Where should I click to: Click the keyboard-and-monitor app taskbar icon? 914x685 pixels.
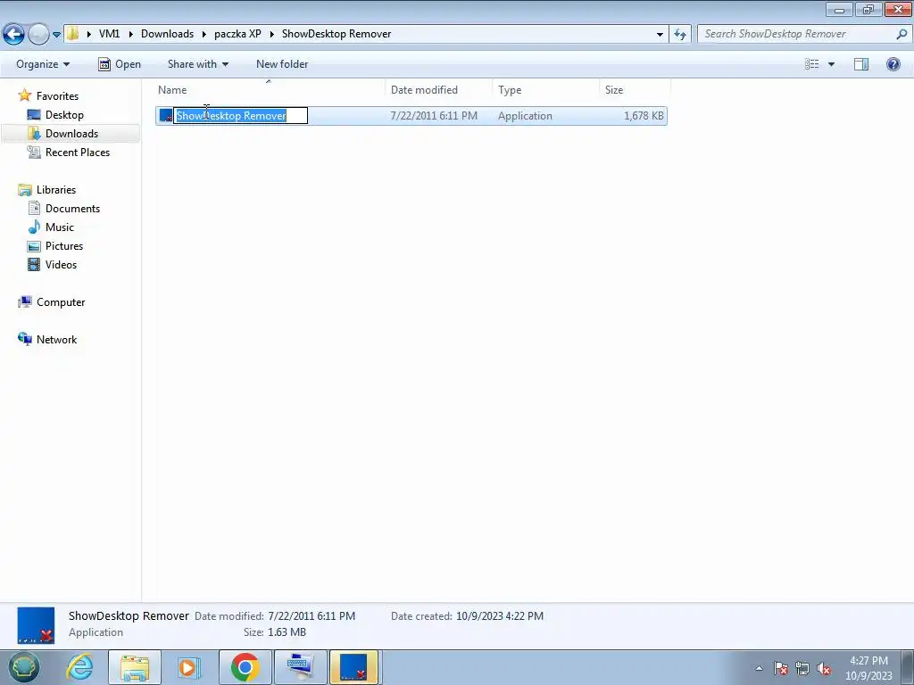click(x=300, y=667)
